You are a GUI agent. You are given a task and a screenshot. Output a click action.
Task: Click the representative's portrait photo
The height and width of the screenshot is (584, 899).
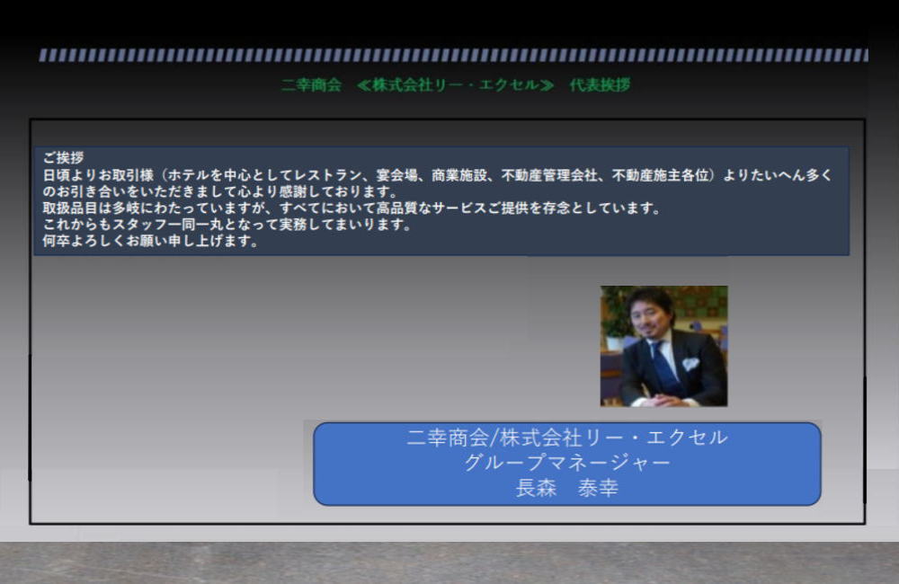(664, 346)
